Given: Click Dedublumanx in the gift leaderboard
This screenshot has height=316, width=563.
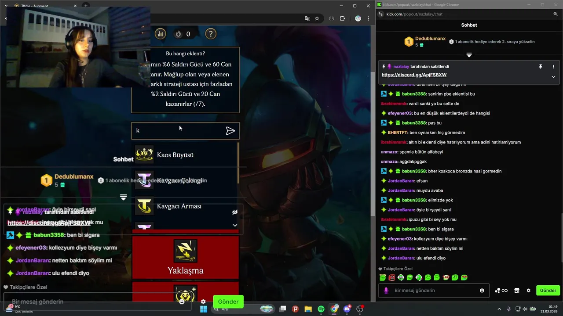Looking at the screenshot, I should coord(430,39).
